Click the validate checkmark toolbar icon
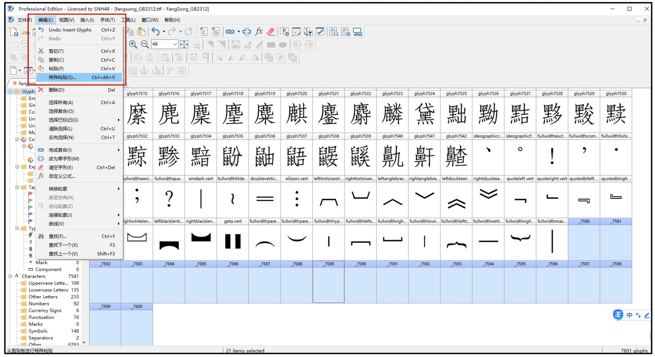 coord(320,32)
